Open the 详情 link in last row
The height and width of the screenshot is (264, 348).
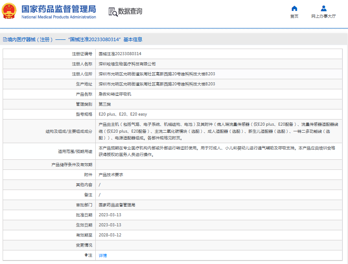(102, 255)
